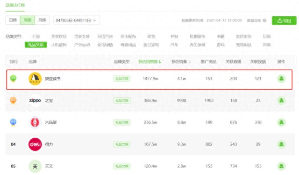Viewport: 299px width, 175px height.
Task: Export data with the 导出 button
Action: pos(284,20)
